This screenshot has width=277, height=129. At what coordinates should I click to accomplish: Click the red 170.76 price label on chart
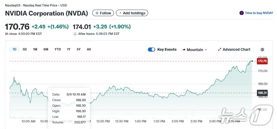[262, 61]
